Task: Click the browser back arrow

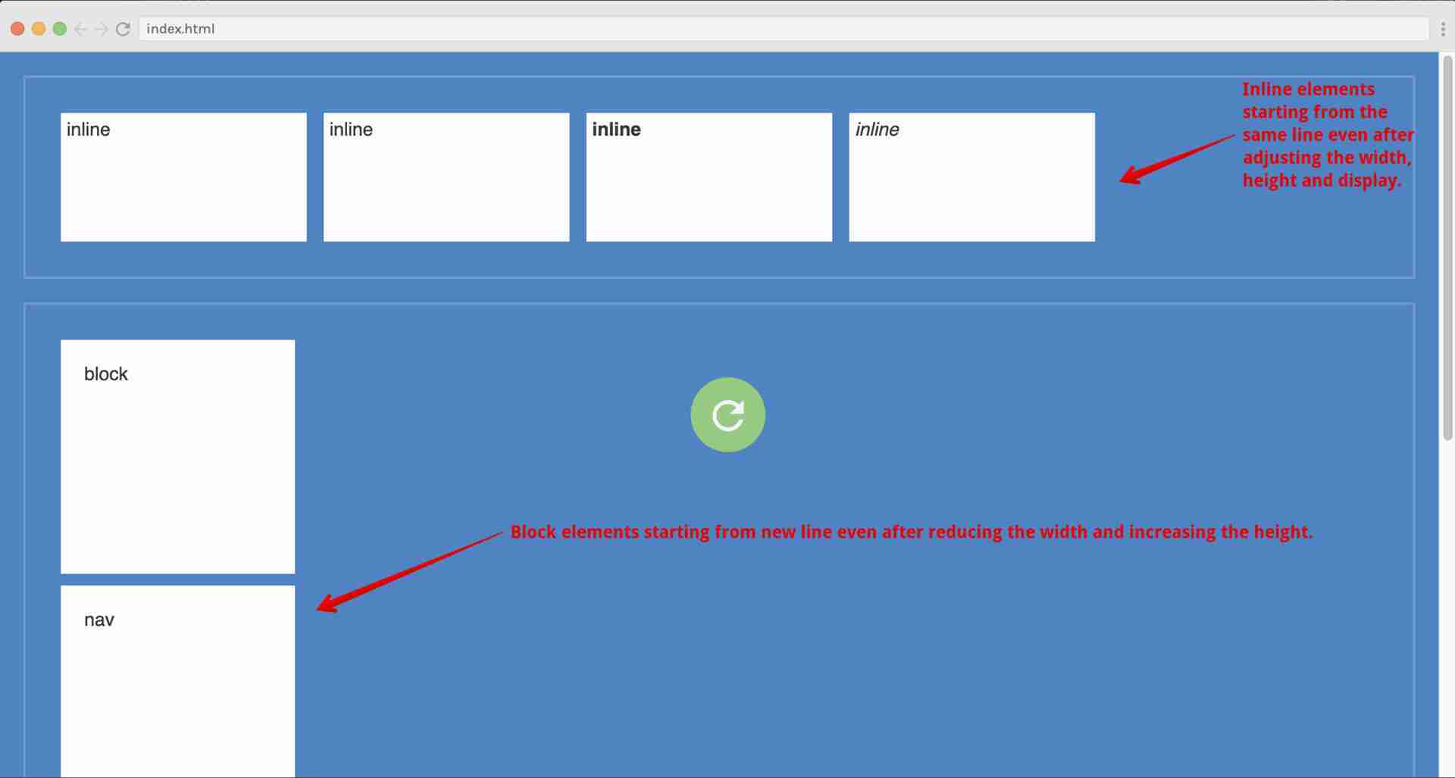Action: tap(80, 29)
